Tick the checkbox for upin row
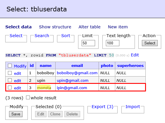Screen dimensions: 165x123 [x=10, y=80]
